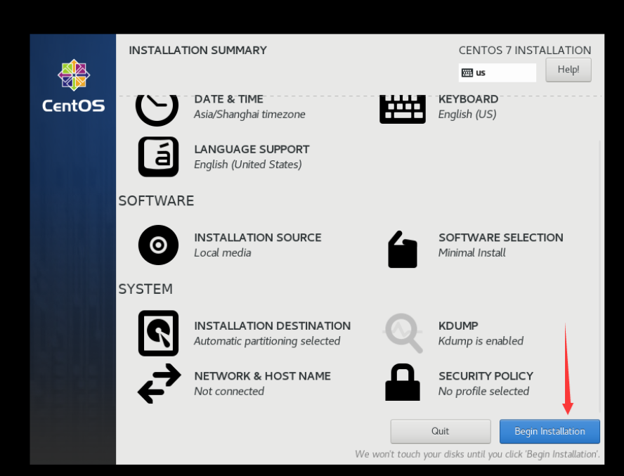This screenshot has height=476, width=624.
Task: Click the disk warning note at bottom
Action: 477,454
